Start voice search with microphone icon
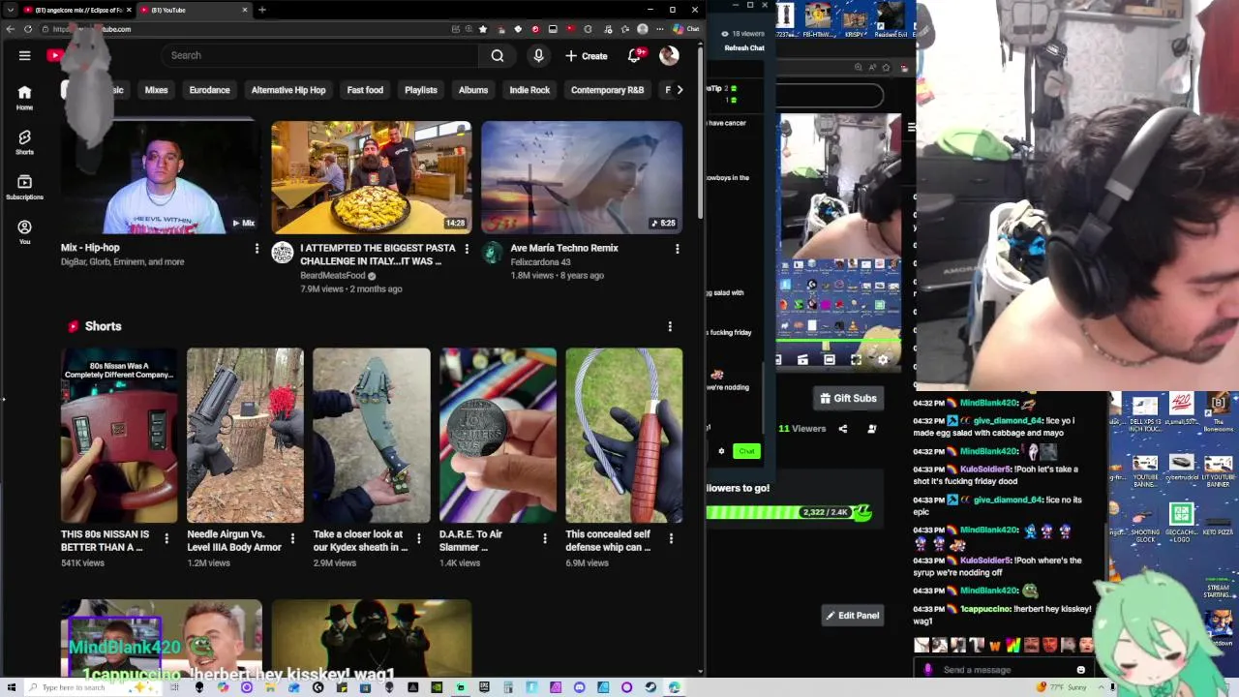Screen dimensions: 1239x697 538,55
